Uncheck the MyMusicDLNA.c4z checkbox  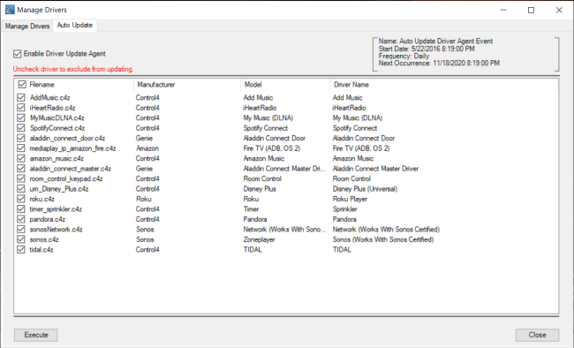coord(21,118)
